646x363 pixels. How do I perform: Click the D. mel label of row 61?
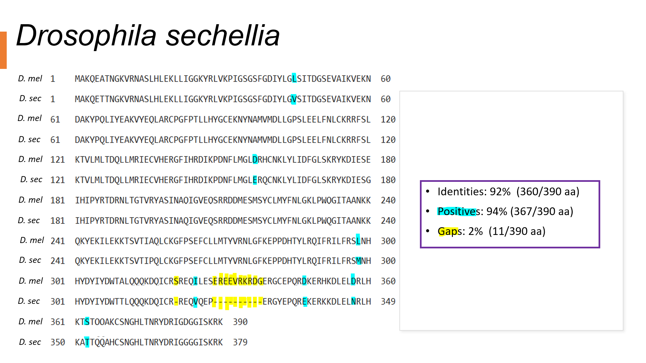(30, 118)
